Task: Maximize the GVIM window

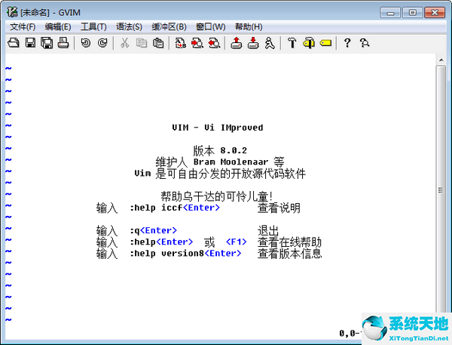Action: [412, 13]
